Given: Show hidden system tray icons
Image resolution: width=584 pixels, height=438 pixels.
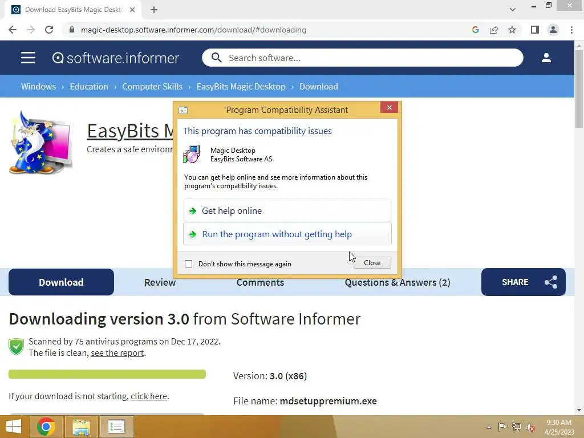Looking at the screenshot, I should (x=489, y=427).
